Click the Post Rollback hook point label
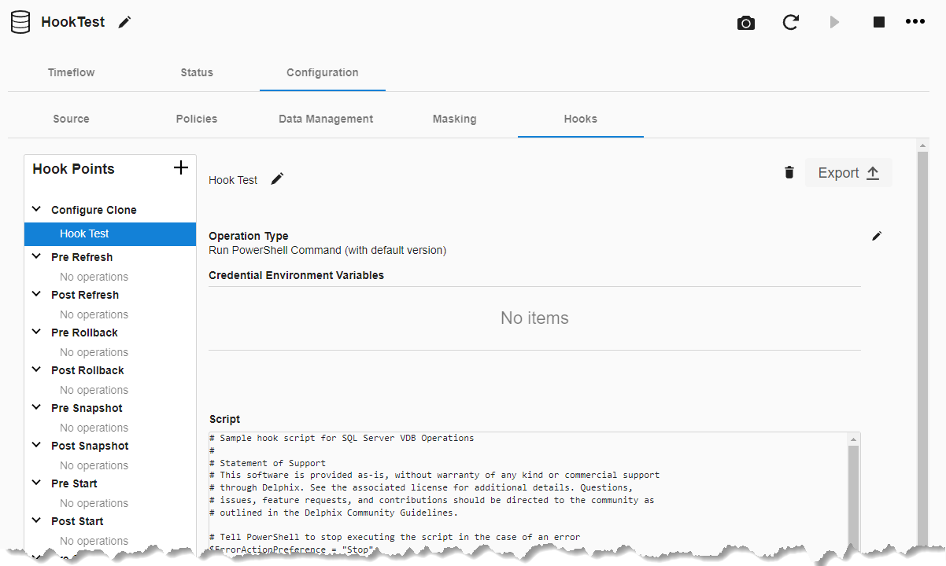Image resolution: width=946 pixels, height=566 pixels. click(x=87, y=370)
